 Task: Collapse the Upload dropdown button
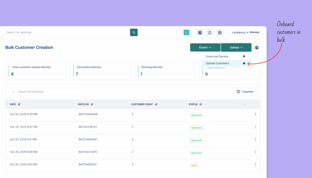click(x=236, y=47)
